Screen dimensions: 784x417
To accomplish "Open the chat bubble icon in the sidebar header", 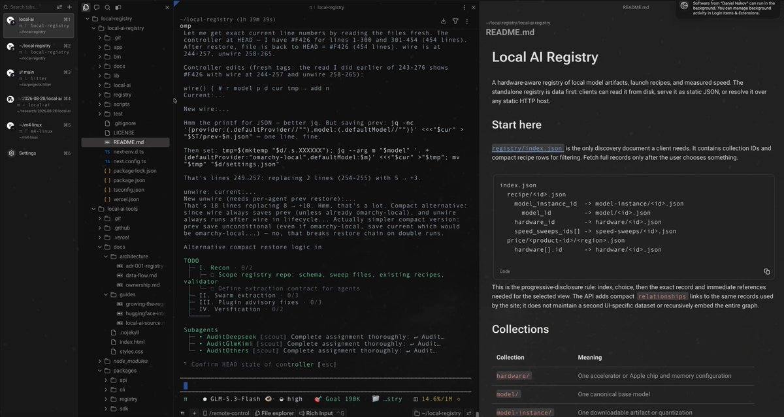I will tap(97, 7).
